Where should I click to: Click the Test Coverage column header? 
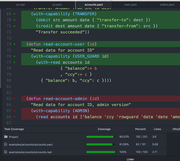tap(14, 129)
